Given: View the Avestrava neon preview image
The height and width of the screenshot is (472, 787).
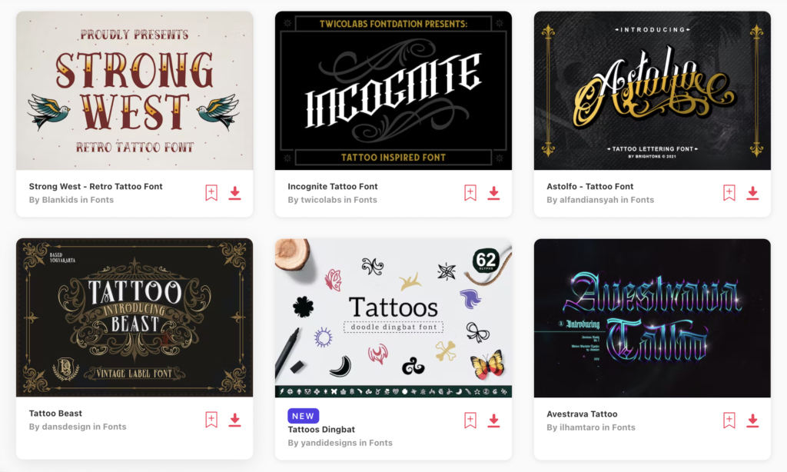Looking at the screenshot, I should 653,317.
